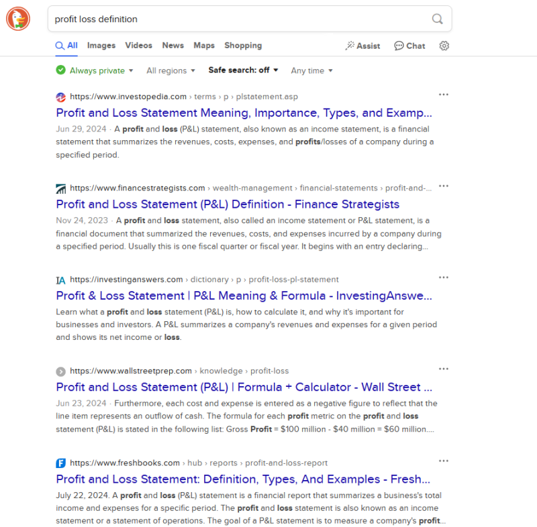The image size is (537, 527).
Task: Open Investopedia Profit and Loss Statement link
Action: click(244, 113)
